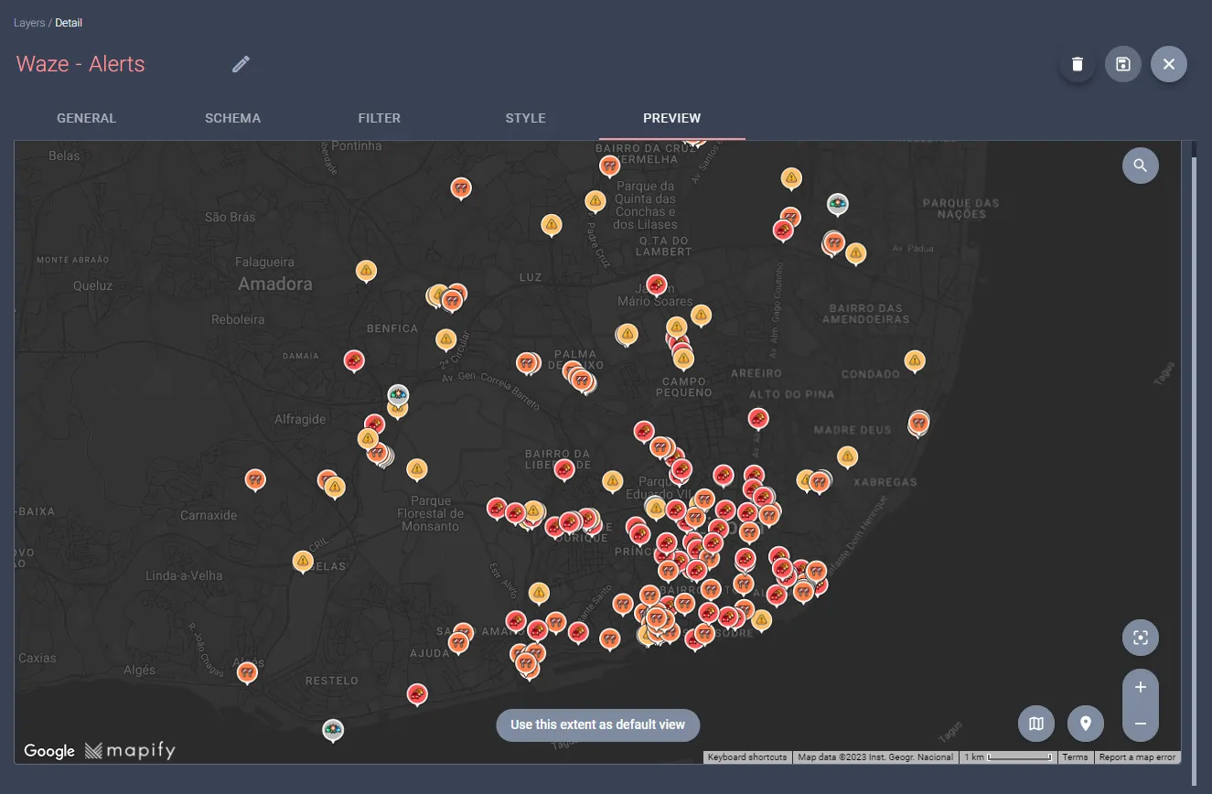Open Layers breadcrumb link
This screenshot has width=1212, height=794.
(x=29, y=23)
